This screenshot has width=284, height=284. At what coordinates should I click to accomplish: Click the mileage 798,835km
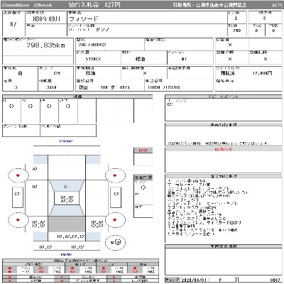pyautogui.click(x=45, y=45)
